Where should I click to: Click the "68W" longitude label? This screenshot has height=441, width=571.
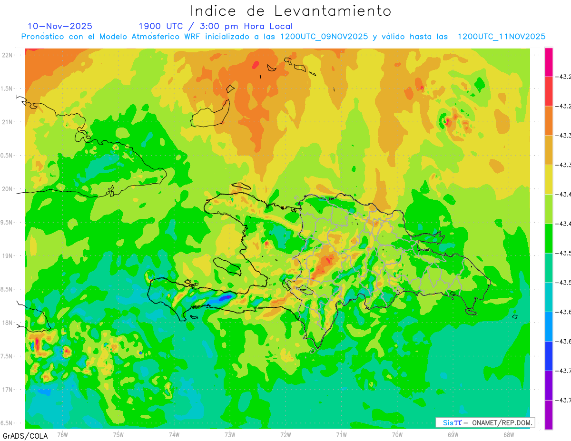tap(509, 435)
